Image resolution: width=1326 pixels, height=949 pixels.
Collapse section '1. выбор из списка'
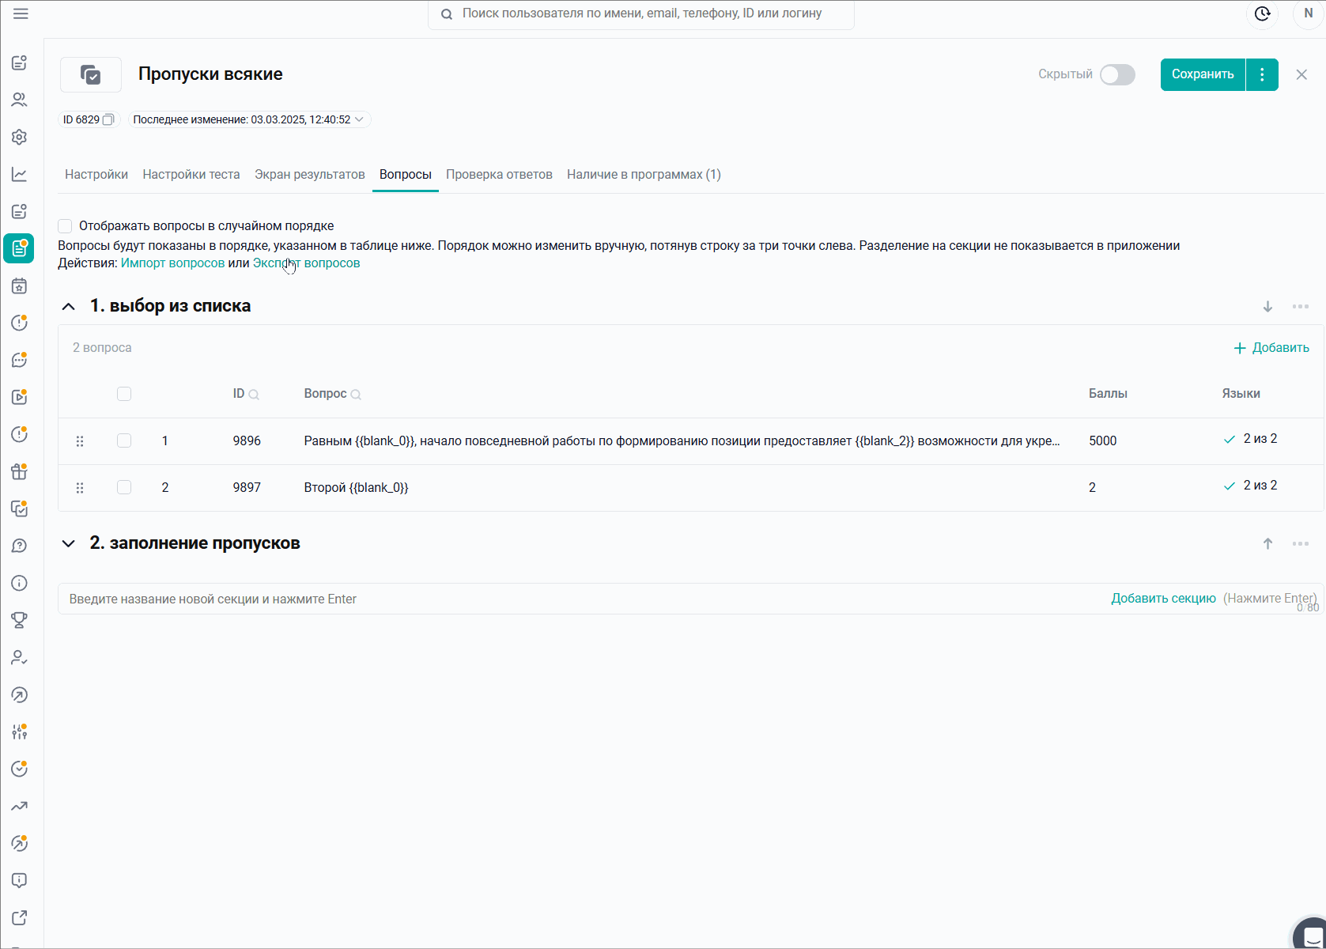[x=69, y=306]
